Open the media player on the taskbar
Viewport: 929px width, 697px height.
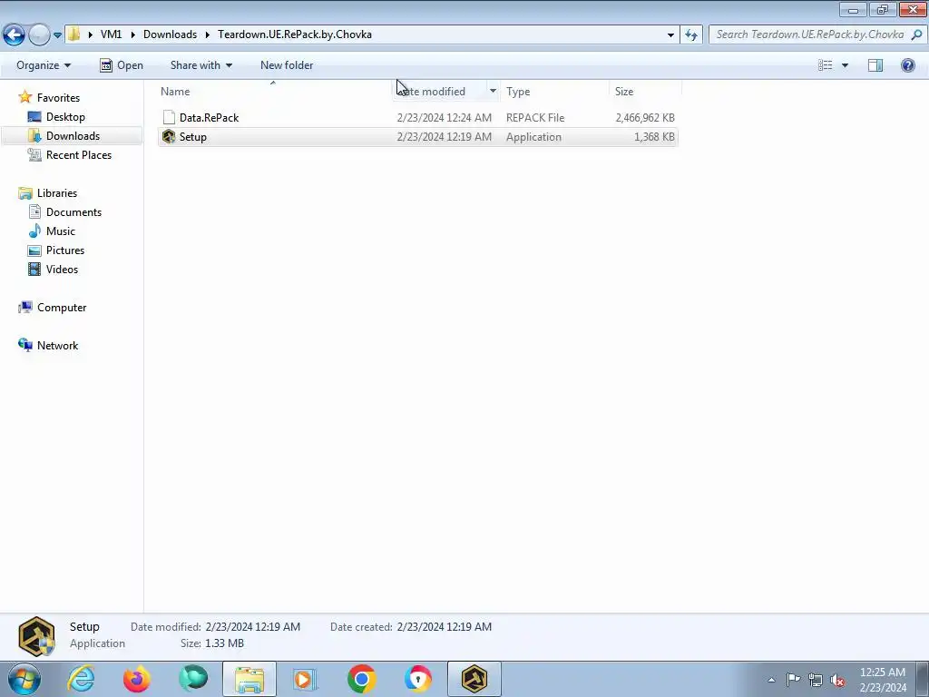pos(306,679)
